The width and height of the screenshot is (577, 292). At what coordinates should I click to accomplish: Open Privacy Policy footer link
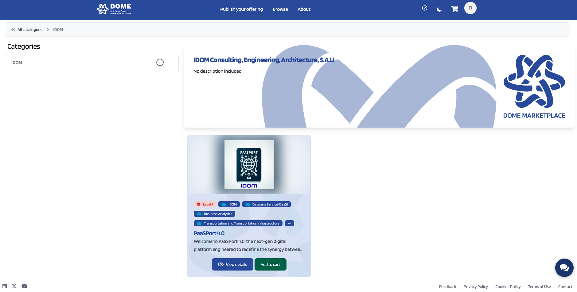(x=476, y=286)
